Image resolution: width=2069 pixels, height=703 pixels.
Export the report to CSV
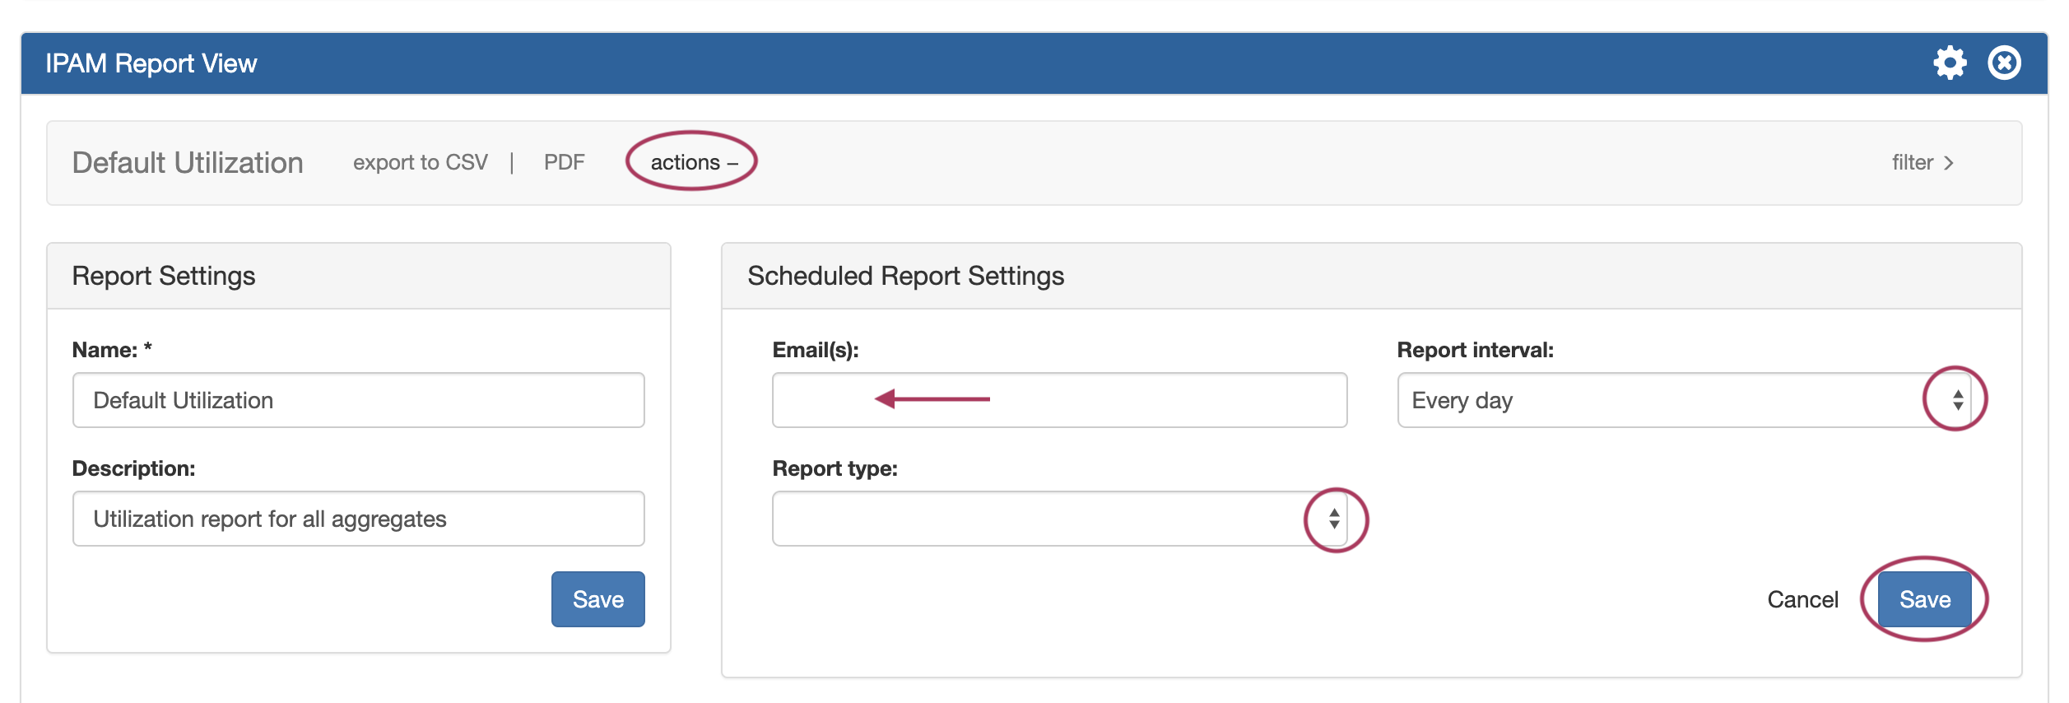click(420, 162)
